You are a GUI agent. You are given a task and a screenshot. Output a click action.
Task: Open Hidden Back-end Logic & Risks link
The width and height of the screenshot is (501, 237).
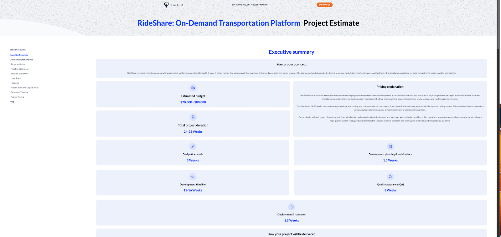tap(25, 88)
